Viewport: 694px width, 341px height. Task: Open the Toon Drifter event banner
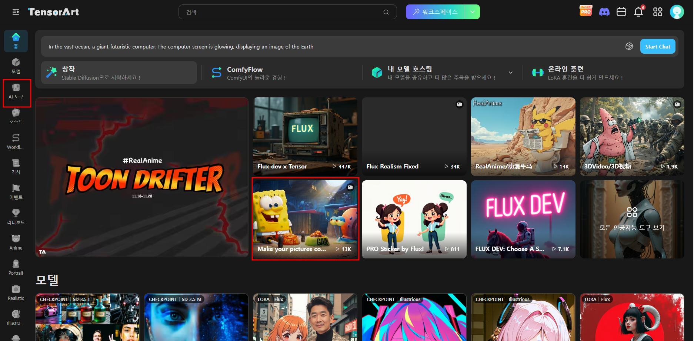click(x=142, y=177)
